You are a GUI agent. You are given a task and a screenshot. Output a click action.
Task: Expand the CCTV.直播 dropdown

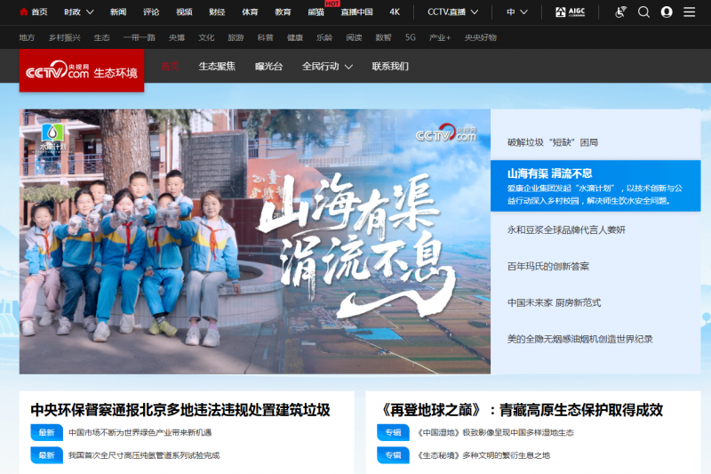click(452, 12)
